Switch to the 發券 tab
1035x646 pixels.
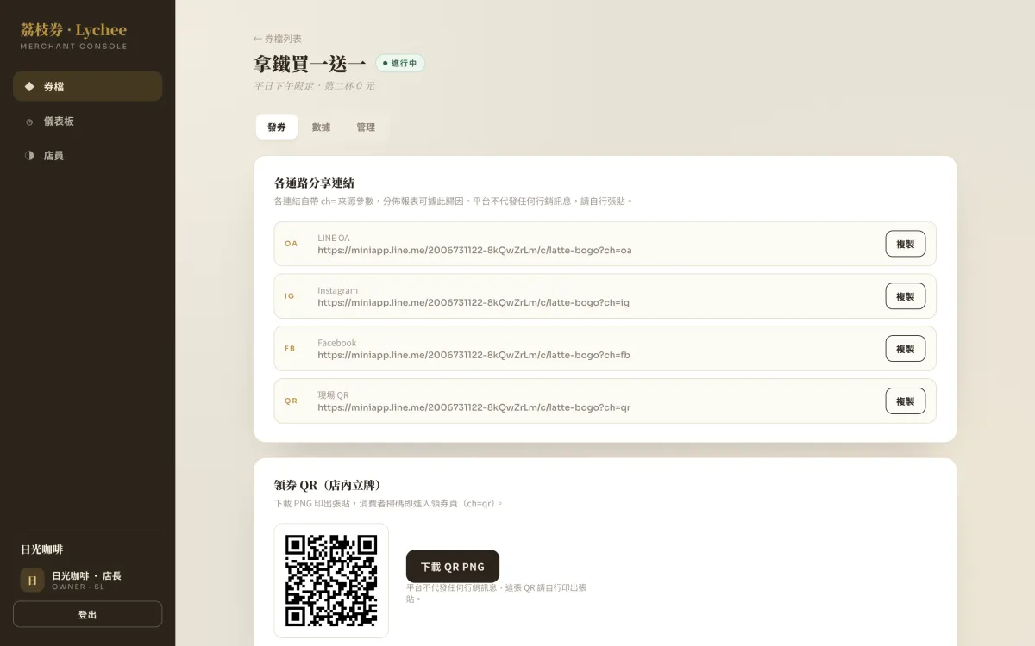click(277, 127)
